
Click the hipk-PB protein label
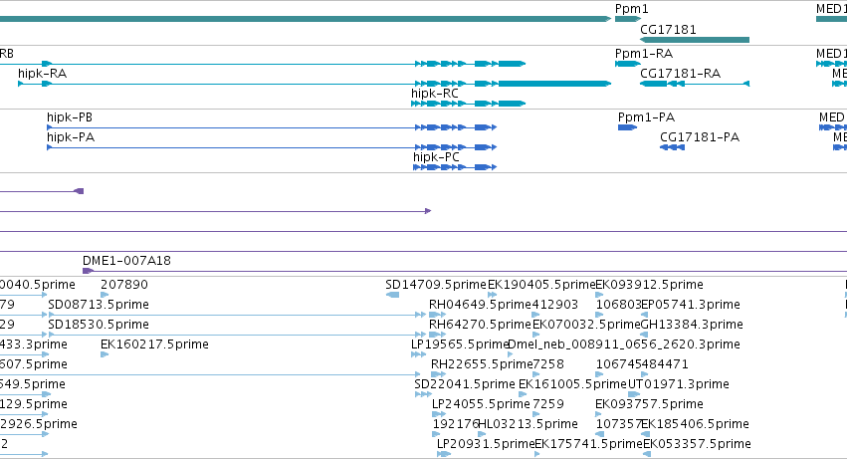[x=70, y=116]
